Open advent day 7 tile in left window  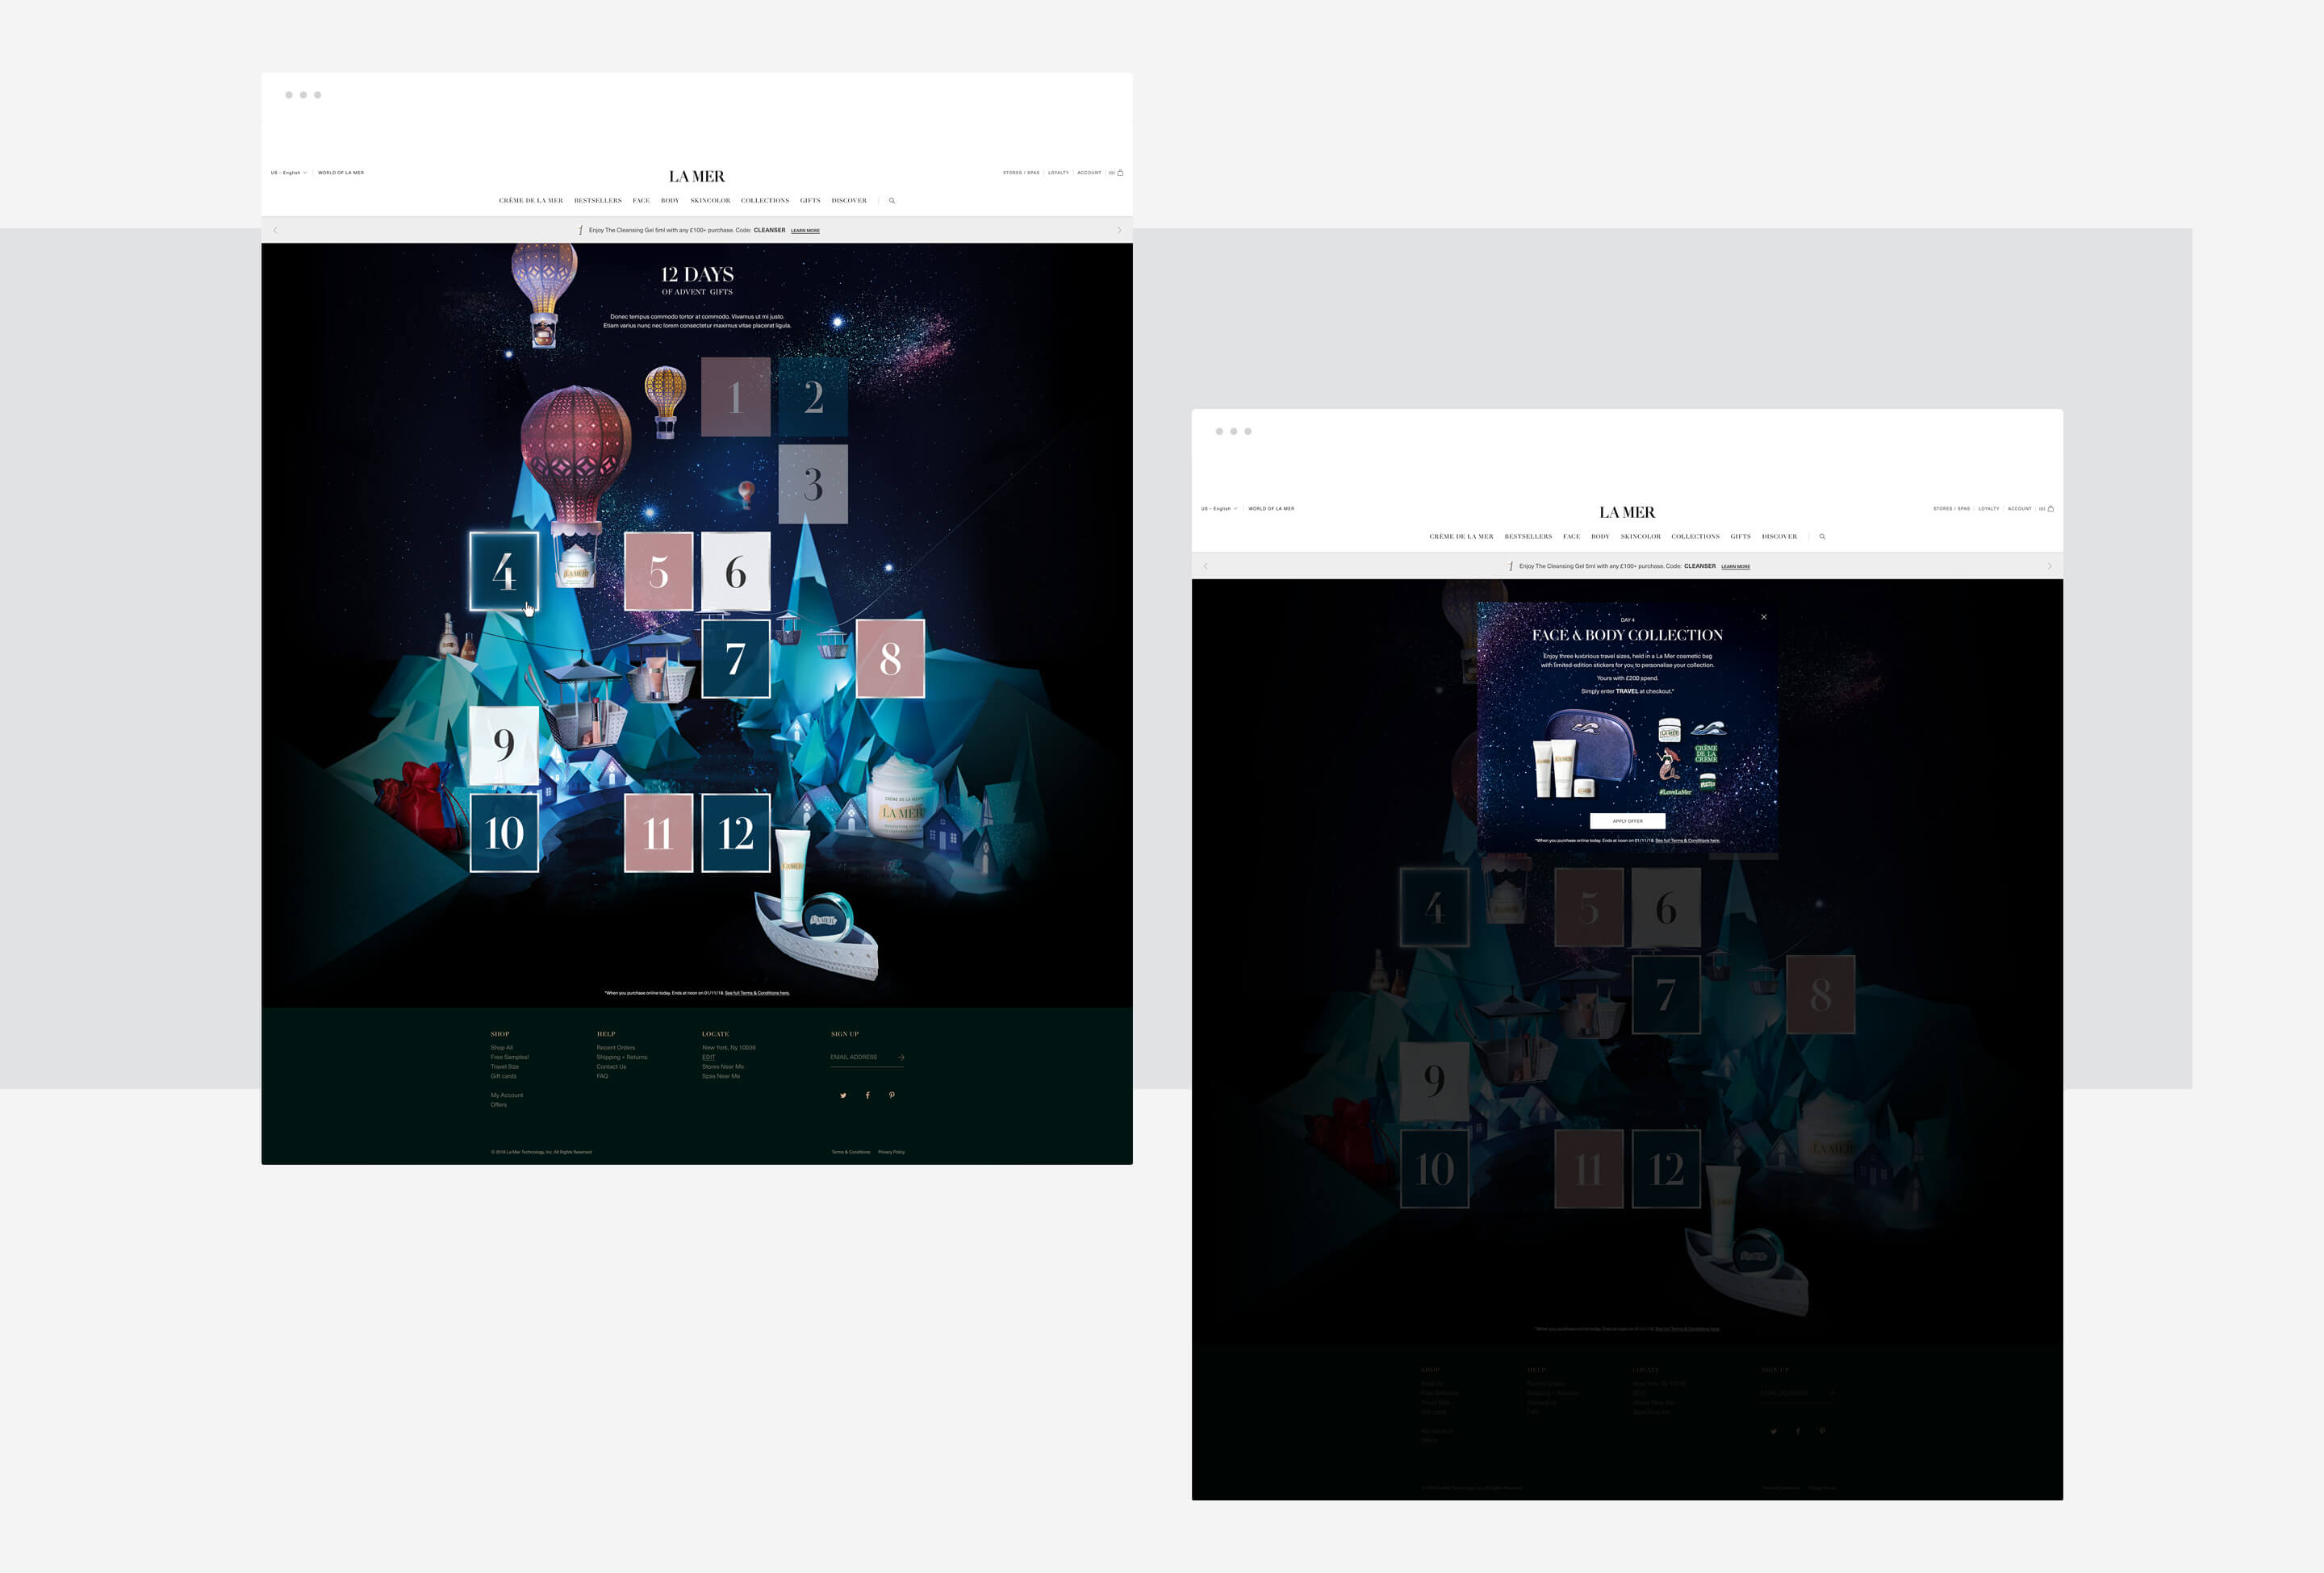click(735, 658)
